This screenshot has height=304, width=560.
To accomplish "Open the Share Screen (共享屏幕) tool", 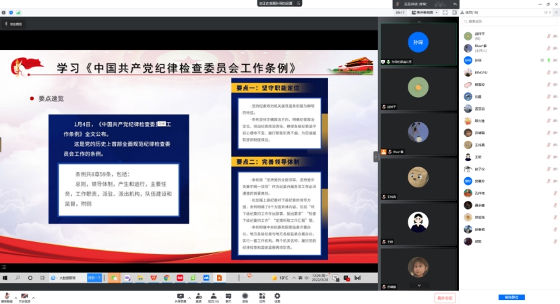I will click(181, 296).
